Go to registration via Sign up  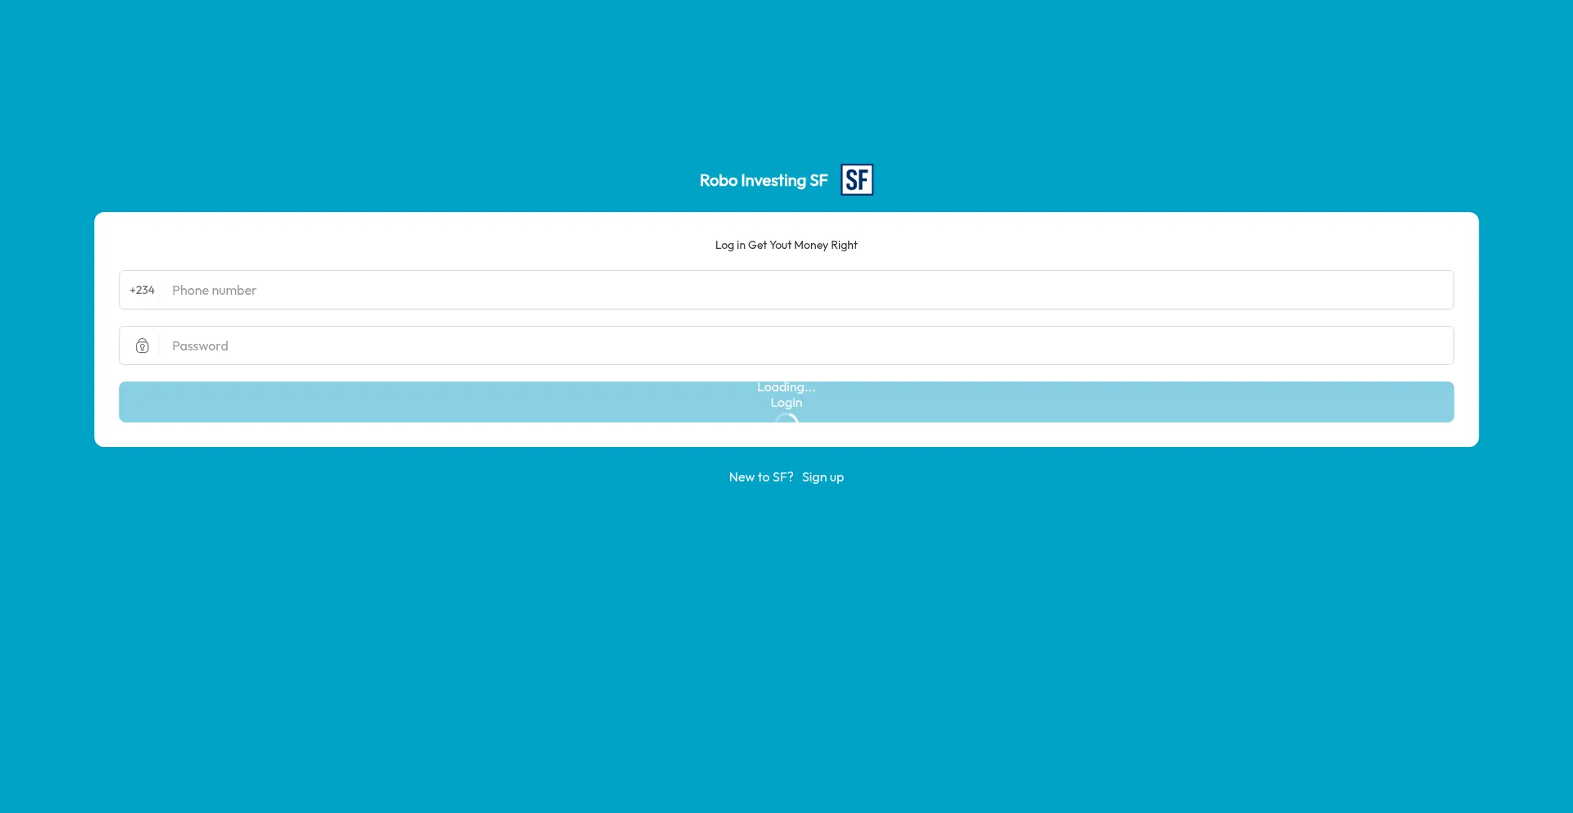point(823,477)
